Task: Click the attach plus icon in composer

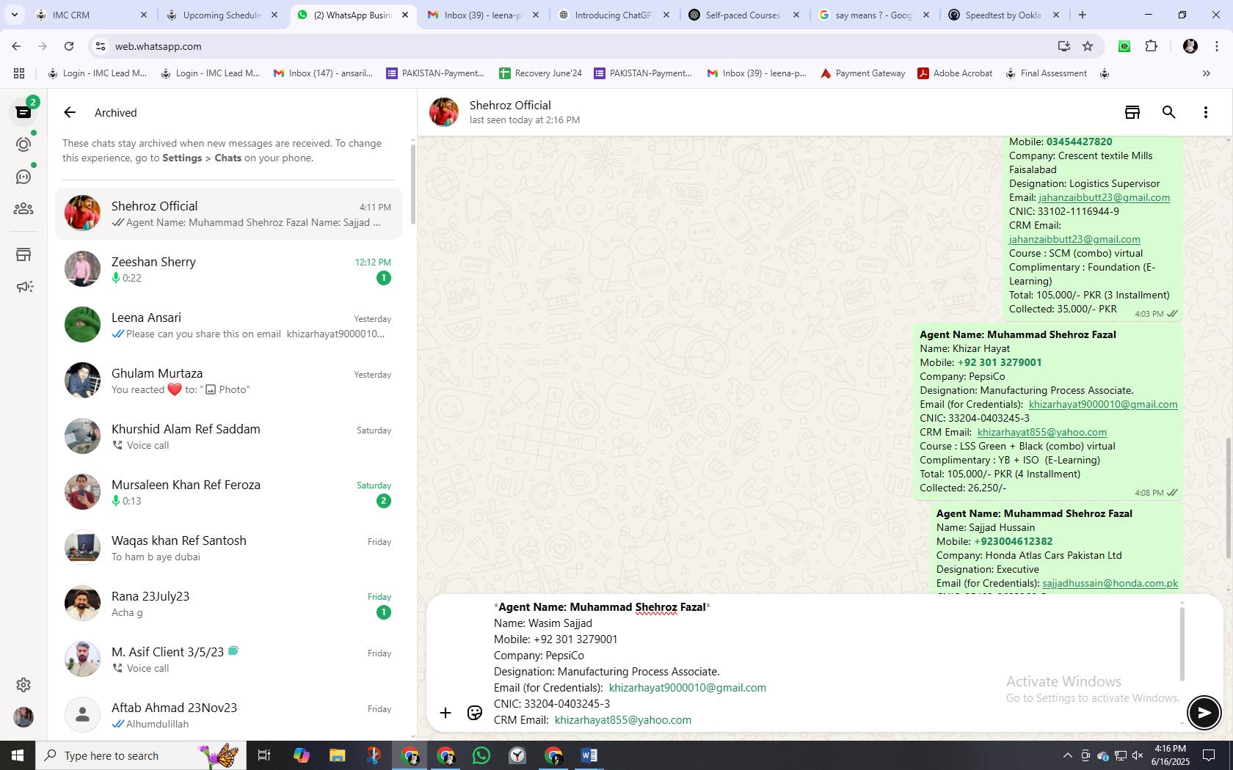Action: [x=445, y=713]
